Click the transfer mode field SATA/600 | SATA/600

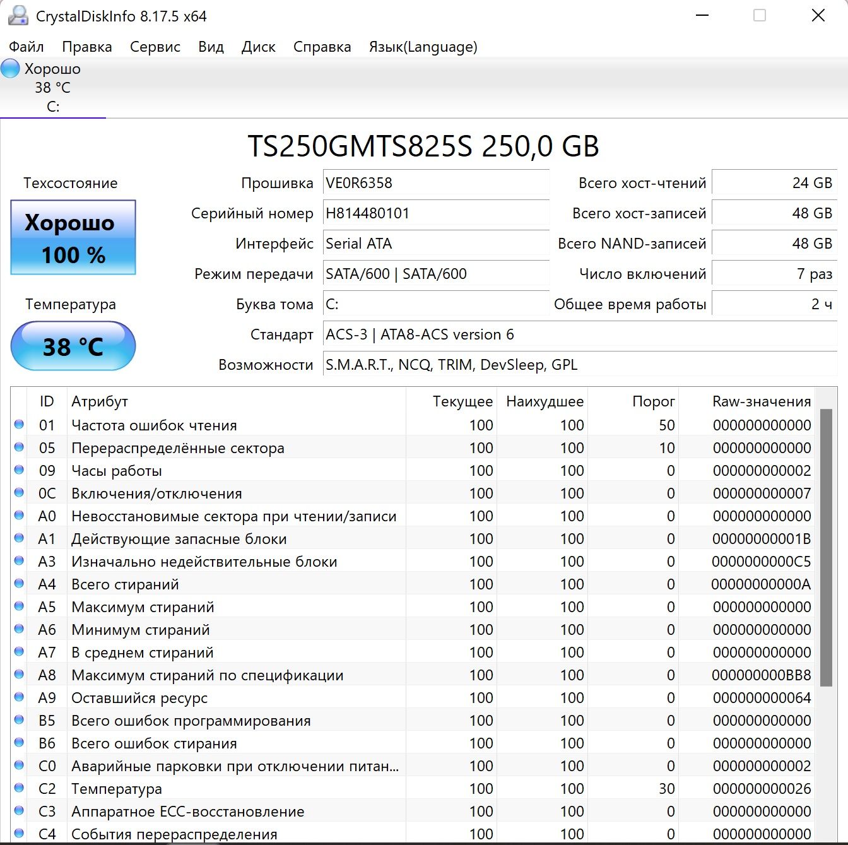coord(436,274)
